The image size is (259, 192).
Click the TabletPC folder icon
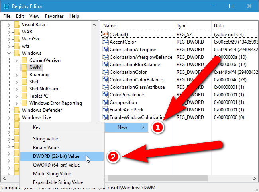(x=24, y=96)
